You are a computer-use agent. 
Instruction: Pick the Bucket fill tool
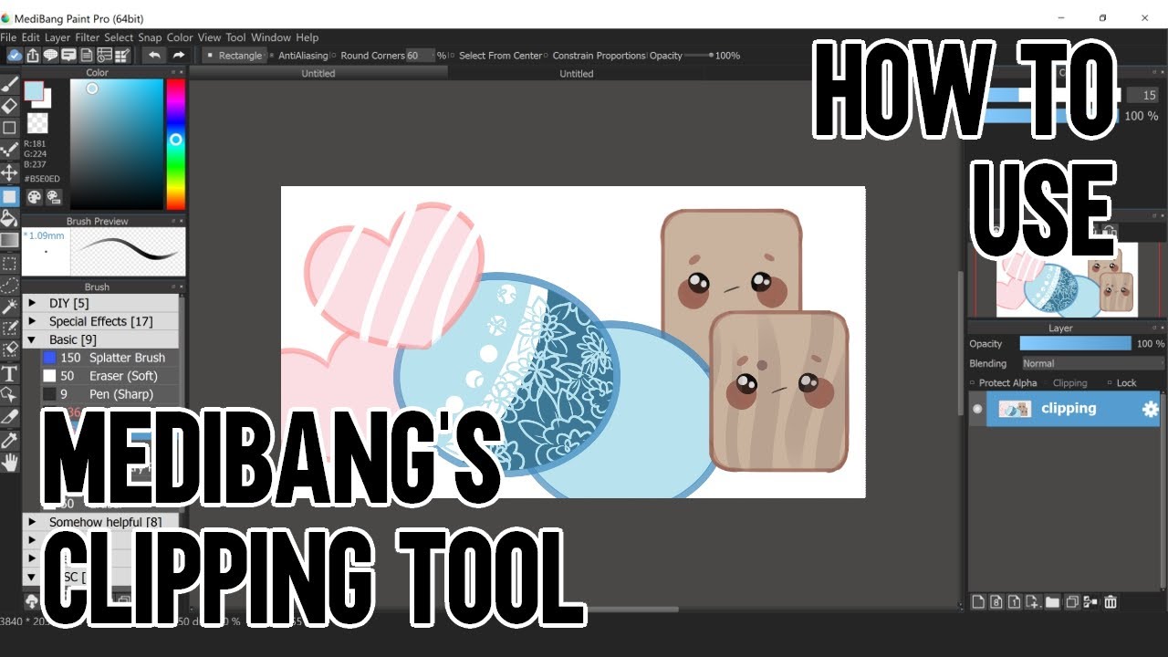tap(9, 218)
